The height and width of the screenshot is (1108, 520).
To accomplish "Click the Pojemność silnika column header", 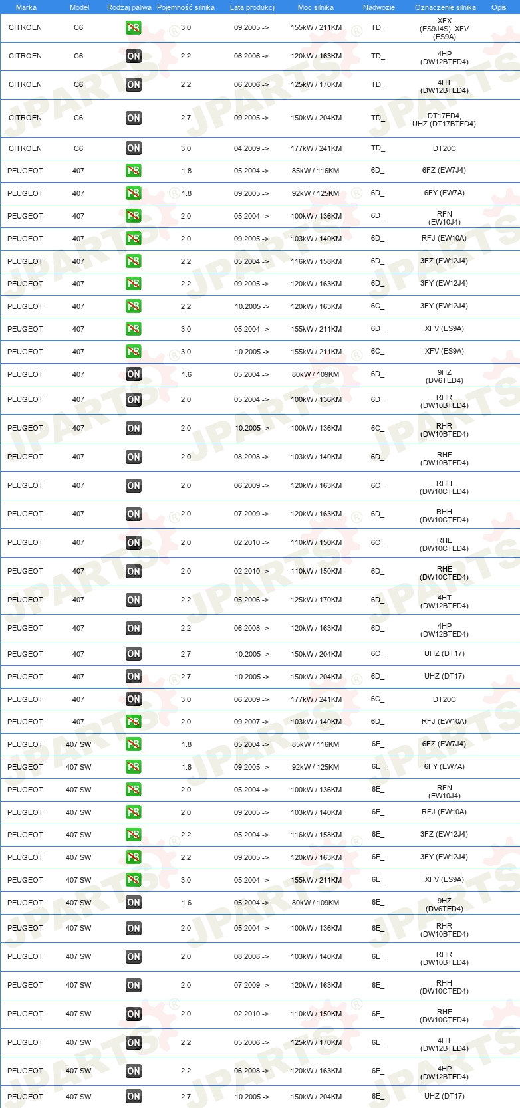I will (186, 7).
